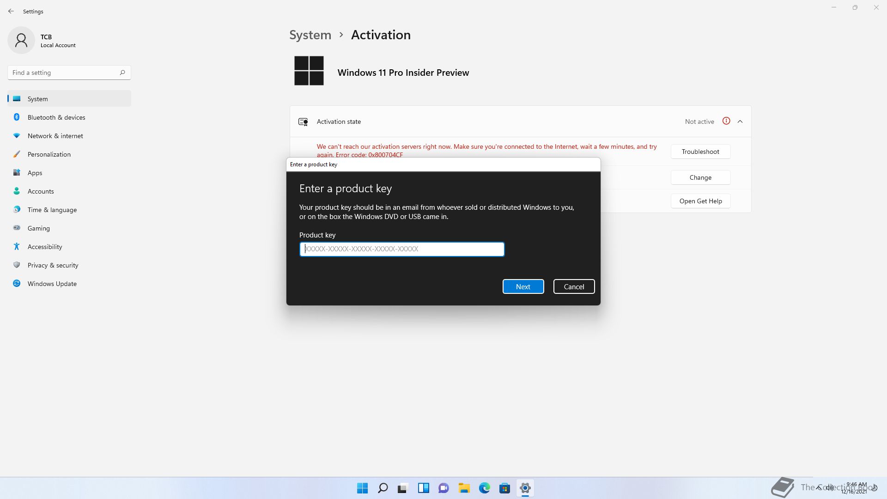The width and height of the screenshot is (887, 499).
Task: Open Windows Update settings
Action: click(x=69, y=284)
